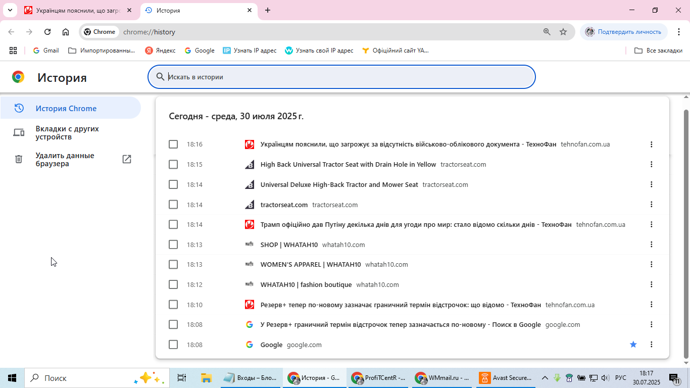Tick the checkbox for the last Google entry
This screenshot has height=388, width=690.
point(173,345)
